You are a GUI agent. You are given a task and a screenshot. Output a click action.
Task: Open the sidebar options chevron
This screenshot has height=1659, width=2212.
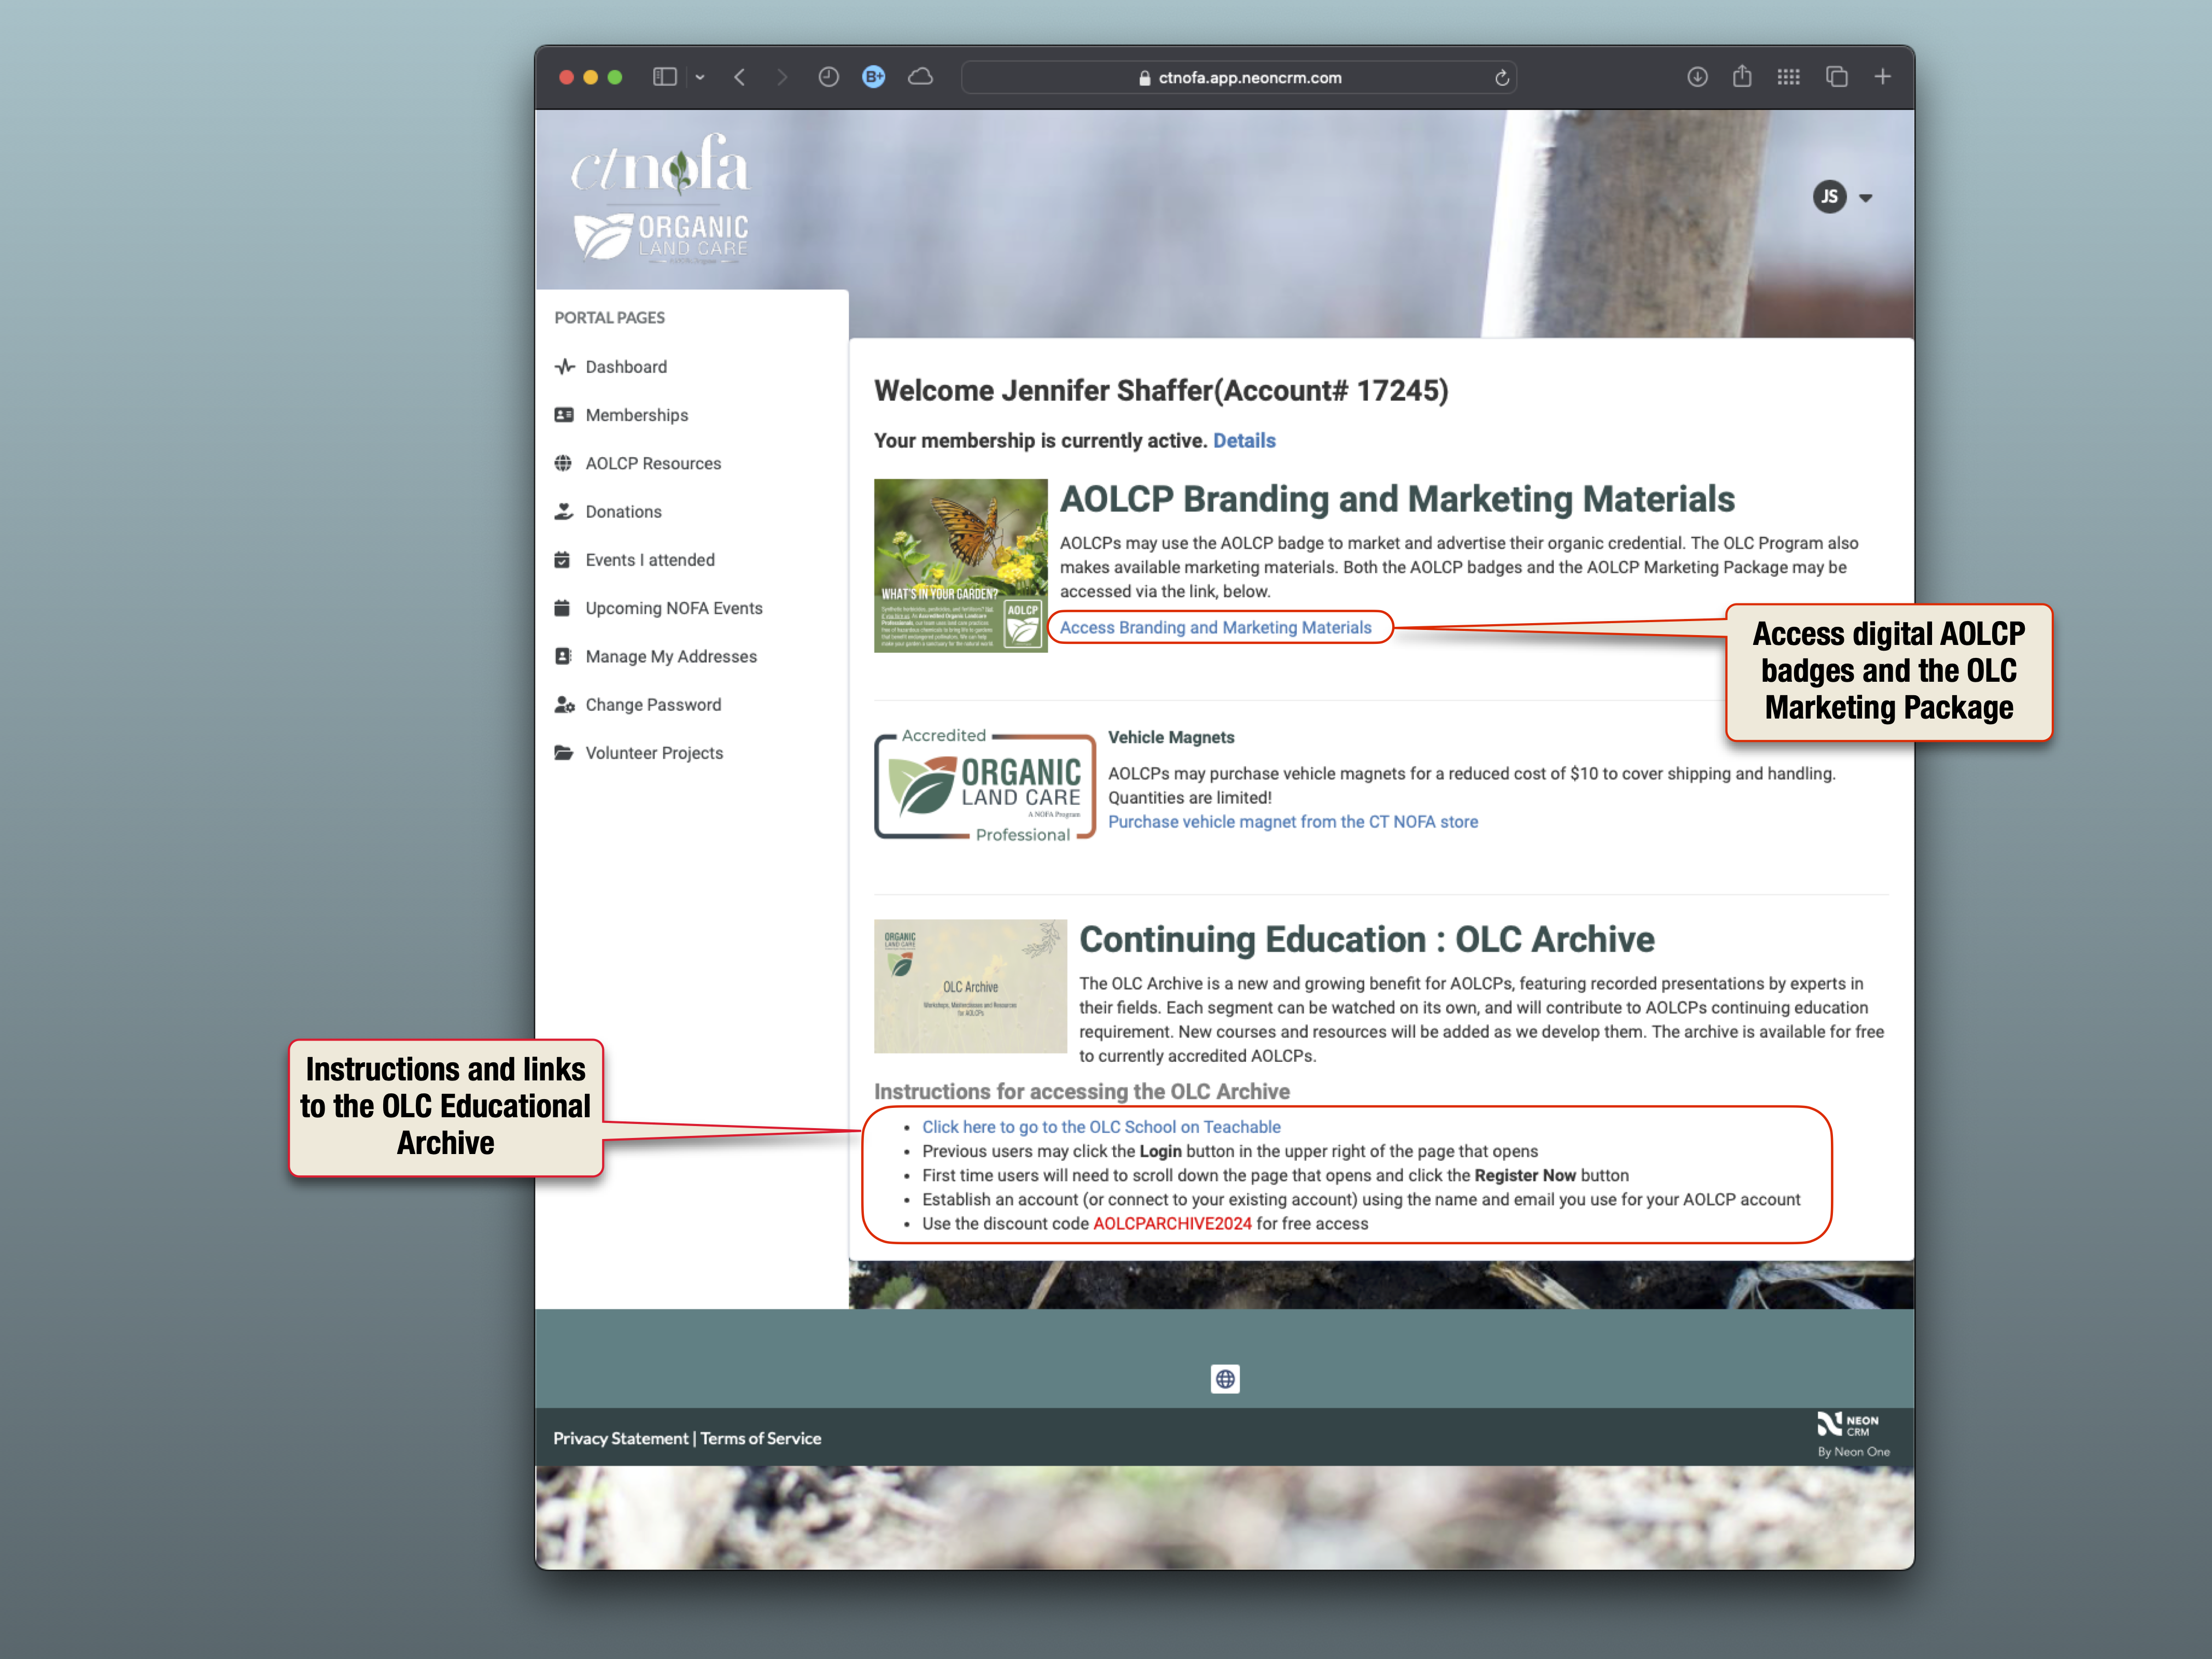(700, 77)
